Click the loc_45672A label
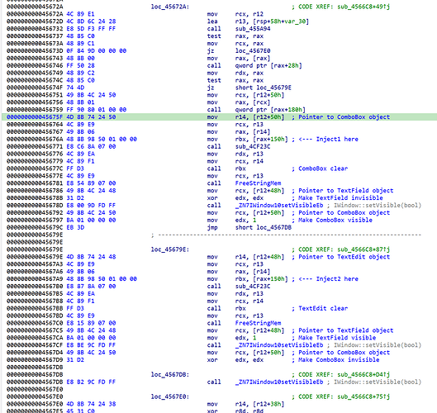Image resolution: width=437 pixels, height=413 pixels. (169, 7)
